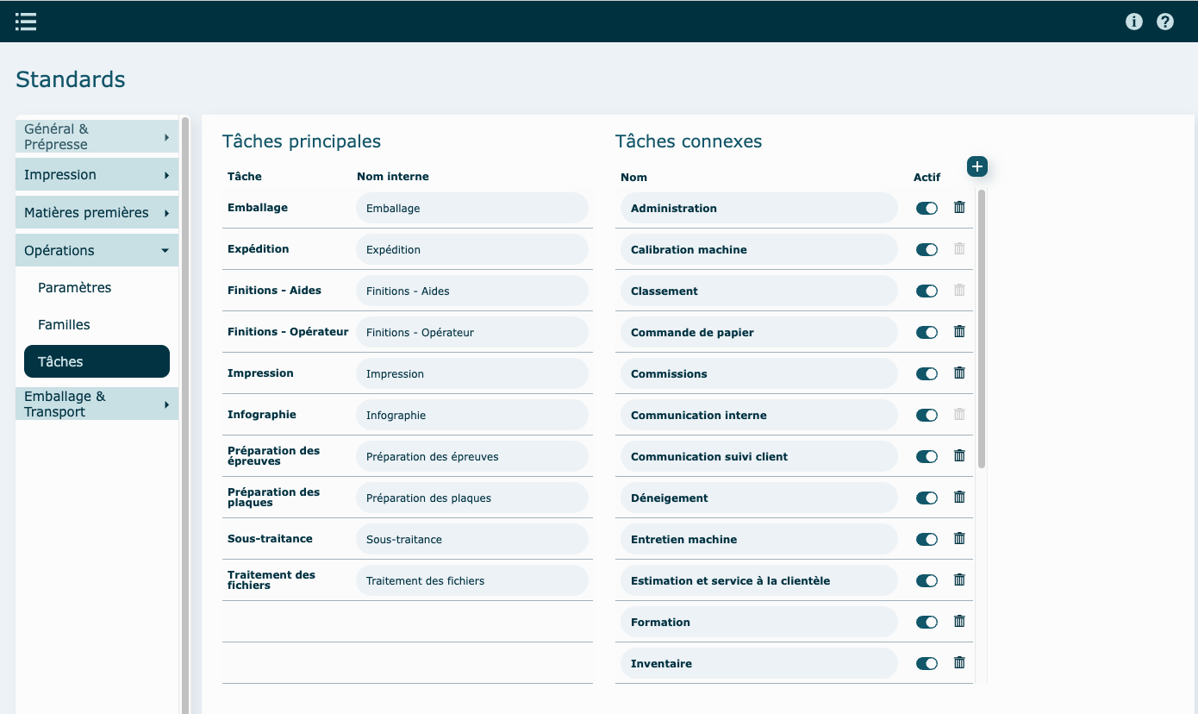
Task: Expand the Matières premières section
Action: point(97,213)
